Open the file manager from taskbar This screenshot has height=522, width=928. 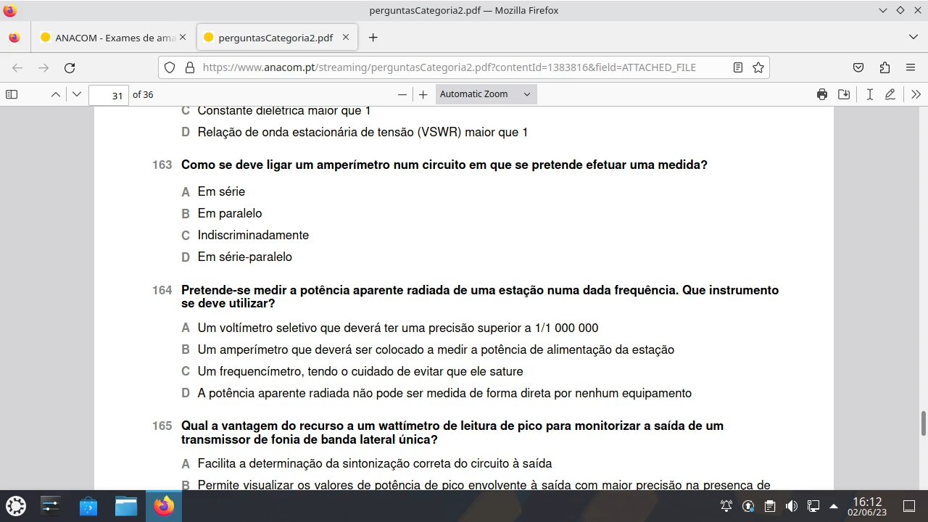point(126,506)
